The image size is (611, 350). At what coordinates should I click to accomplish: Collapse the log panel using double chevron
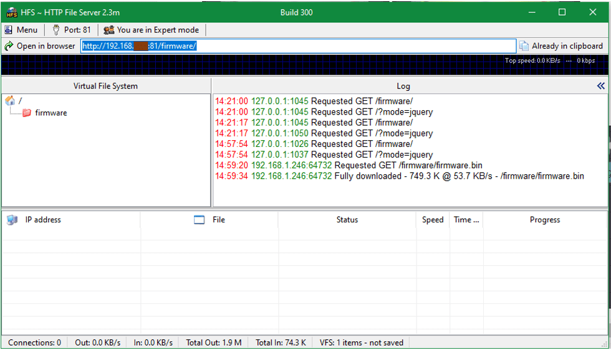[x=600, y=86]
